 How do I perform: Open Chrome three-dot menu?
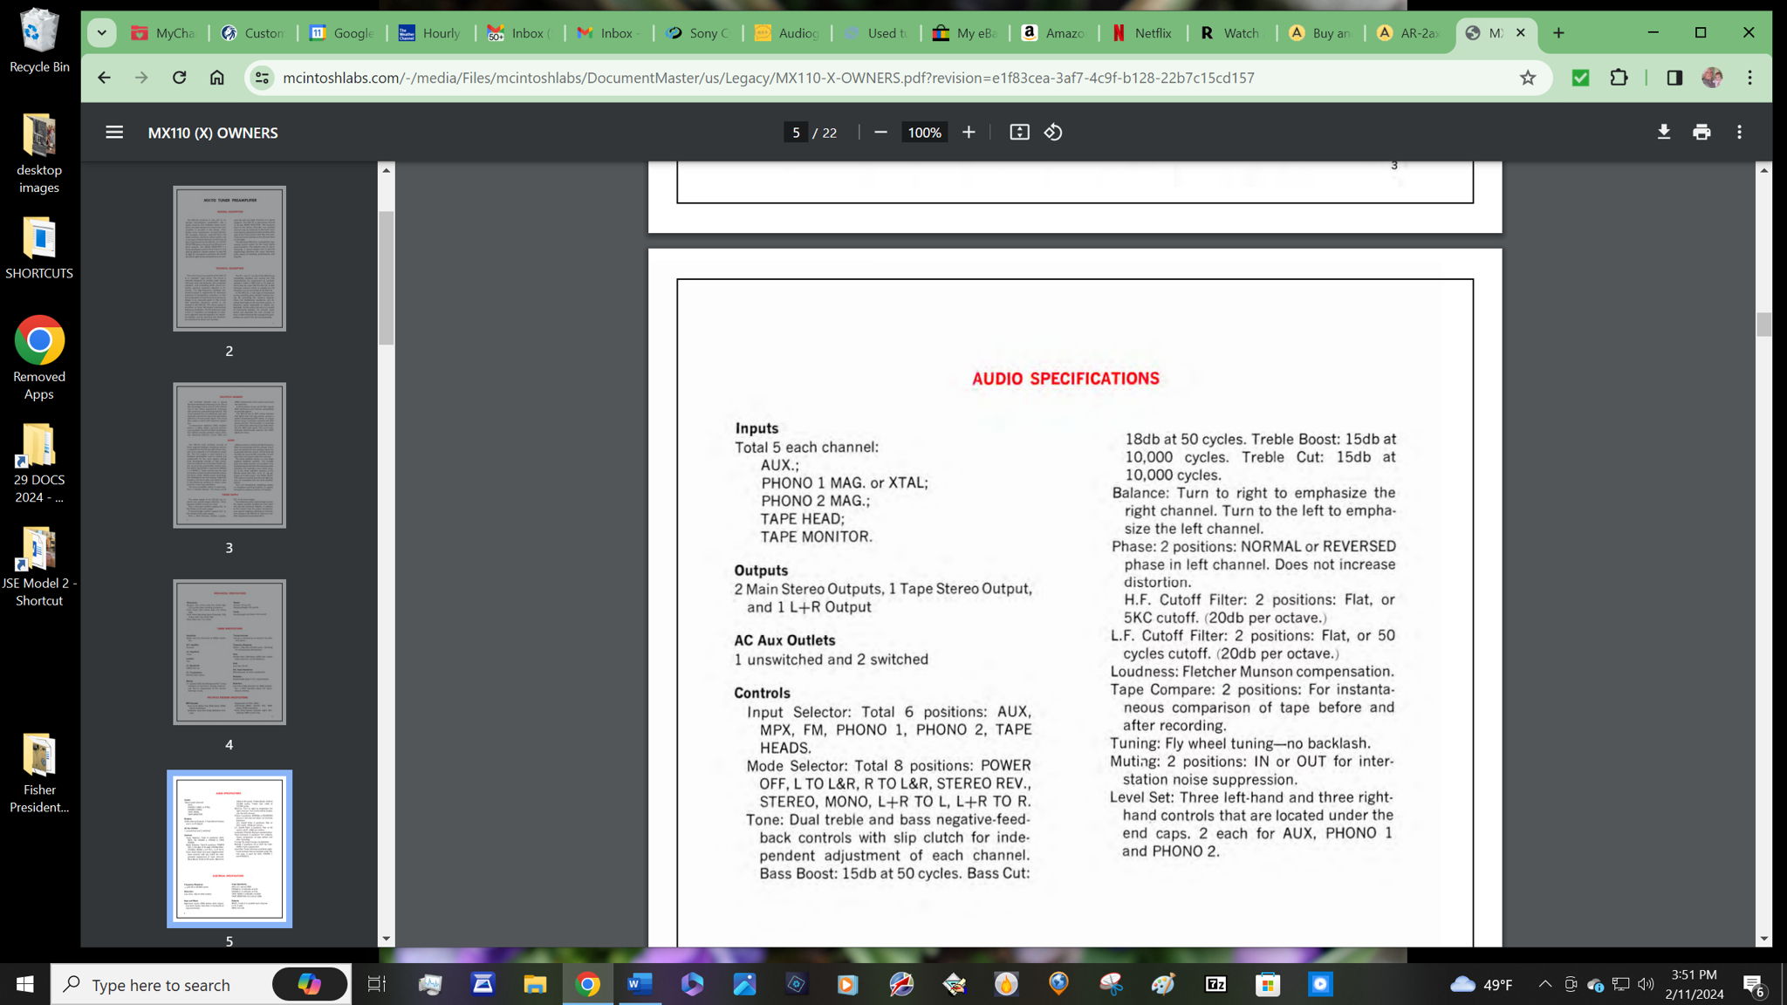click(x=1749, y=78)
